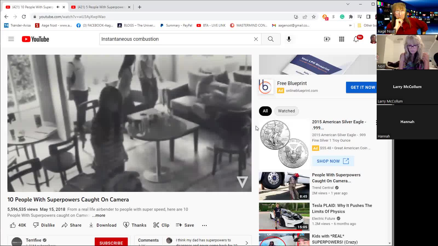Start voice search with the microphone
The width and height of the screenshot is (438, 246).
pos(289,39)
